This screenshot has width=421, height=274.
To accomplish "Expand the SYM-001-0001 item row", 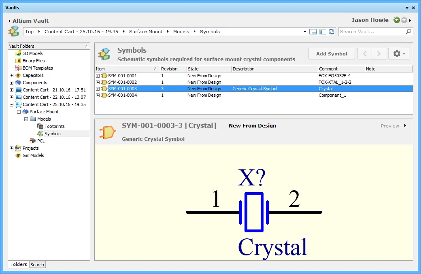I will coord(98,76).
